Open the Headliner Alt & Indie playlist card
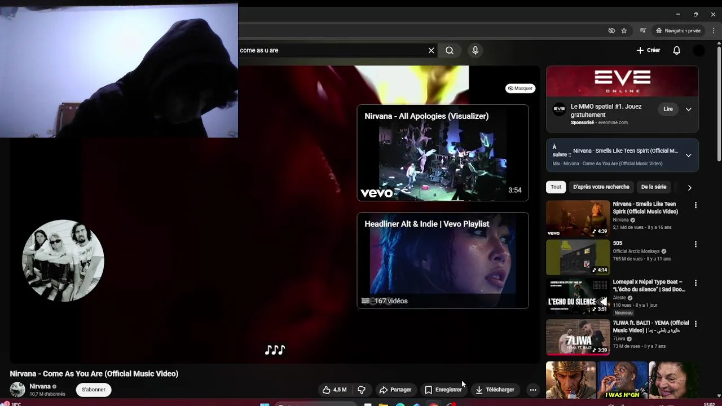The height and width of the screenshot is (406, 722). coord(443,261)
